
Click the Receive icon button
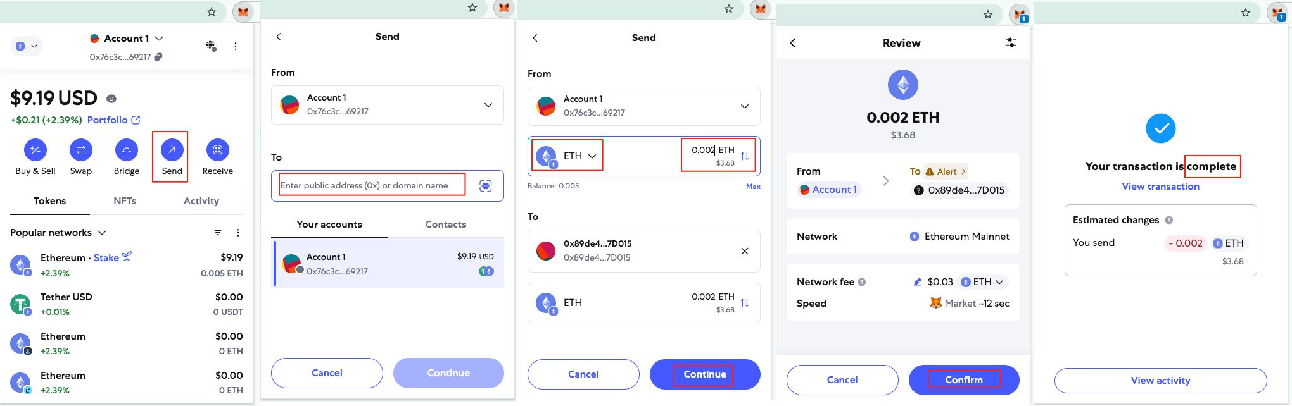217,150
